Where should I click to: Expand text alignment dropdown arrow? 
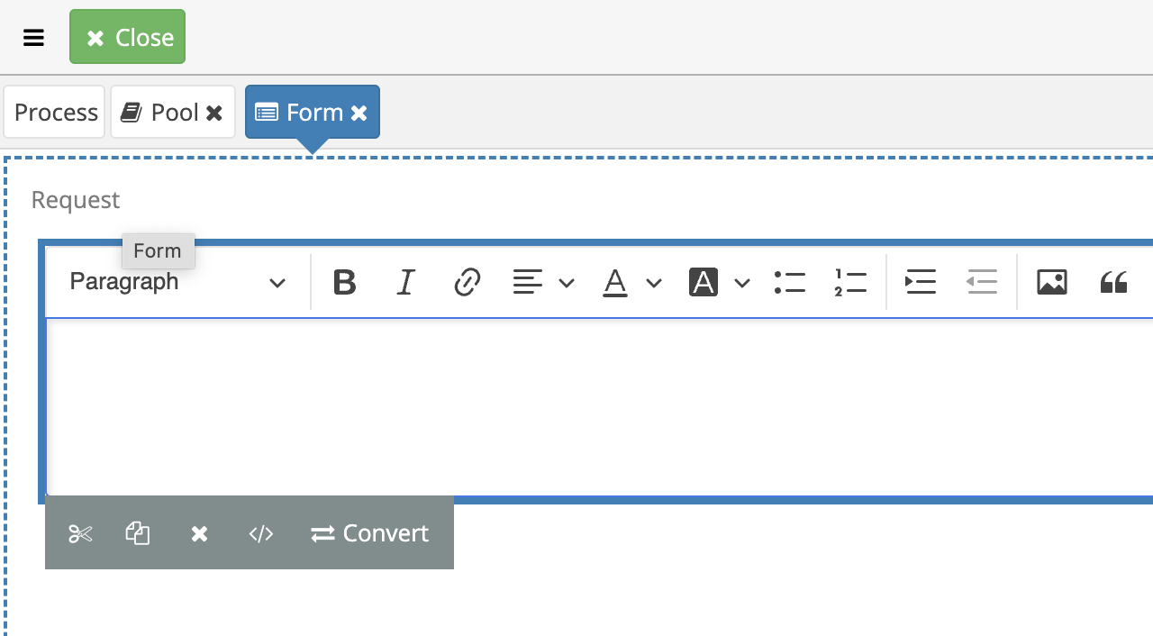[567, 283]
